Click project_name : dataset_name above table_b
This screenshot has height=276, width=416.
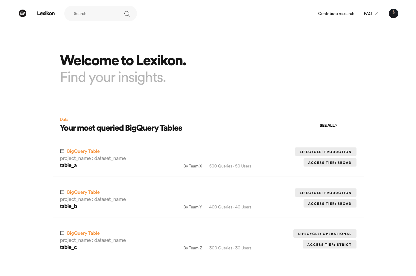click(x=93, y=199)
